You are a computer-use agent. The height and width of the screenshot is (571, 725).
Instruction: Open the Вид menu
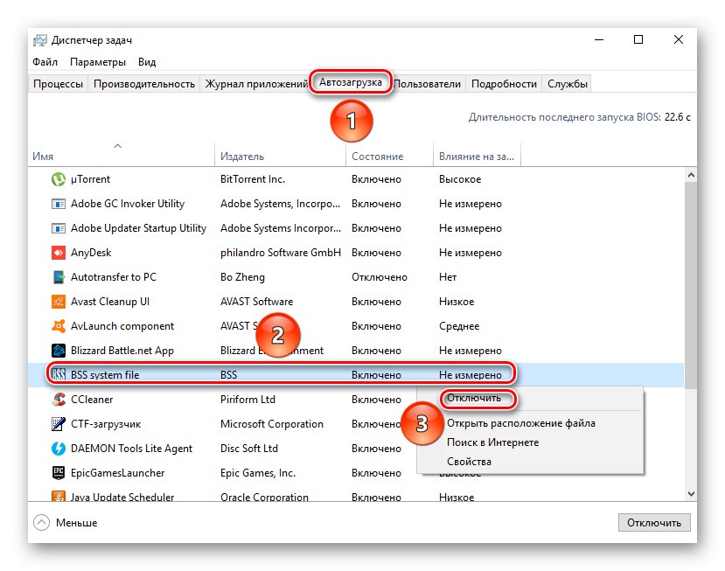[x=147, y=62]
